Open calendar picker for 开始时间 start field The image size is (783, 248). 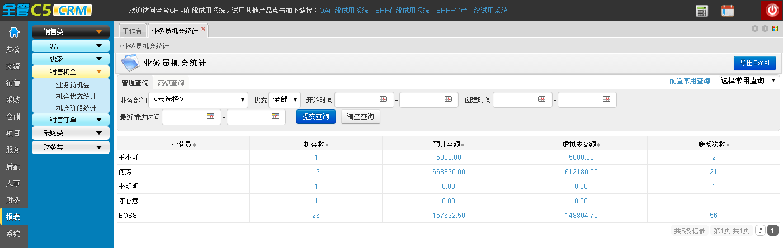[383, 99]
